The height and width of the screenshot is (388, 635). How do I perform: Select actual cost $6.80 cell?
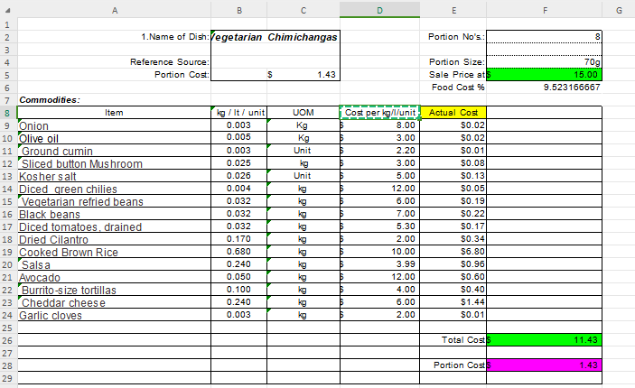pos(453,252)
